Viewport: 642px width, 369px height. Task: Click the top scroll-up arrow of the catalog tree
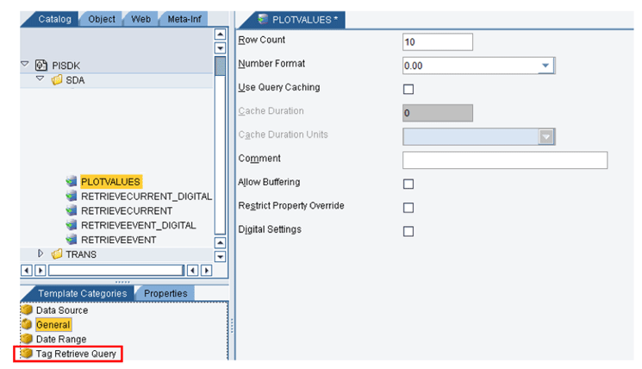[220, 34]
